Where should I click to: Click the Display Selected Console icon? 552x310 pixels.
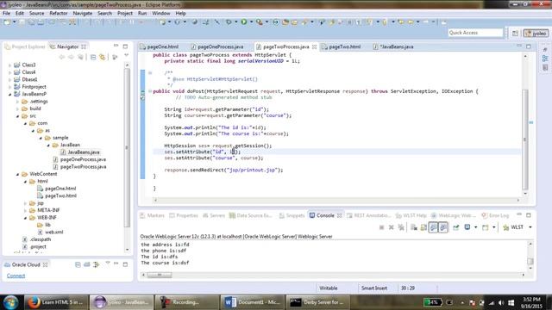(467, 227)
